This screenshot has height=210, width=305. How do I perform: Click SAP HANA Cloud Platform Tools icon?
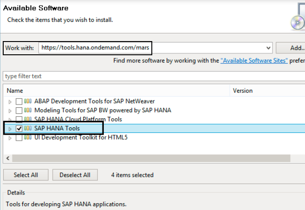click(28, 119)
